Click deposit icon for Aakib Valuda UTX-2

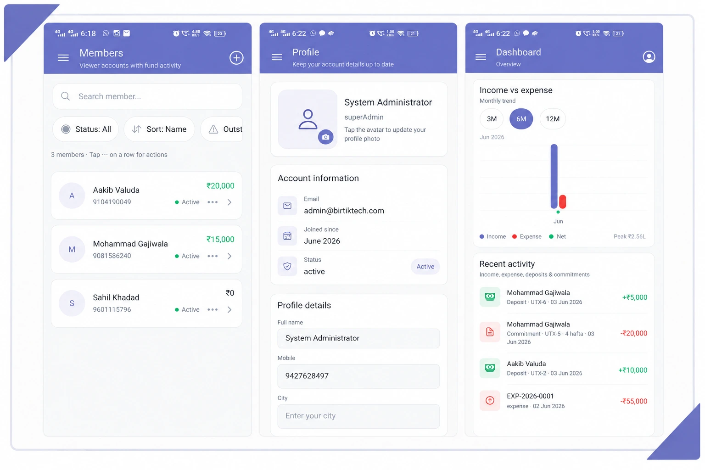coord(490,368)
